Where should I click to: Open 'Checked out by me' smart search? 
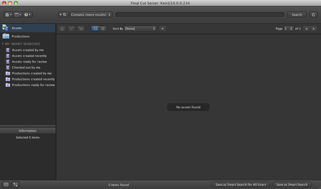[x=26, y=67]
